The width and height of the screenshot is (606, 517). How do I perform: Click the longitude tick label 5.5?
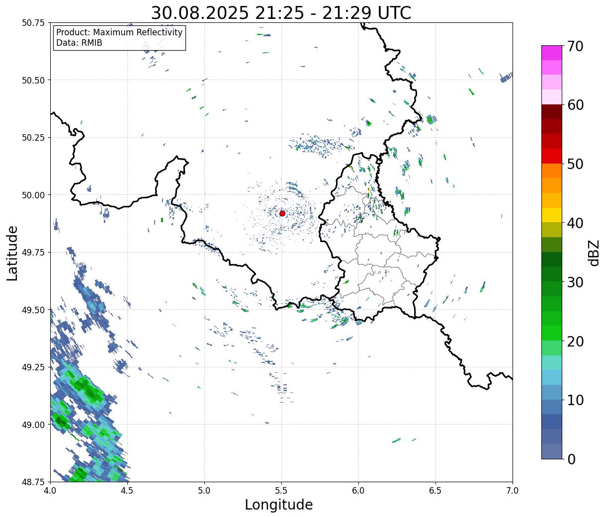pyautogui.click(x=281, y=491)
